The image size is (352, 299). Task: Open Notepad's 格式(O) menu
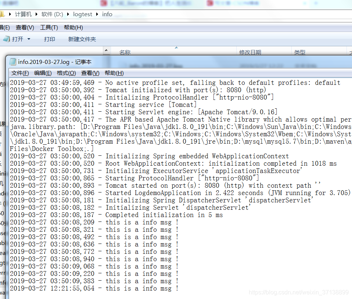(67, 73)
